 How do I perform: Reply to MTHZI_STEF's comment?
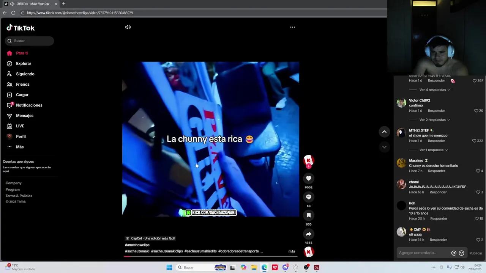[x=436, y=141]
